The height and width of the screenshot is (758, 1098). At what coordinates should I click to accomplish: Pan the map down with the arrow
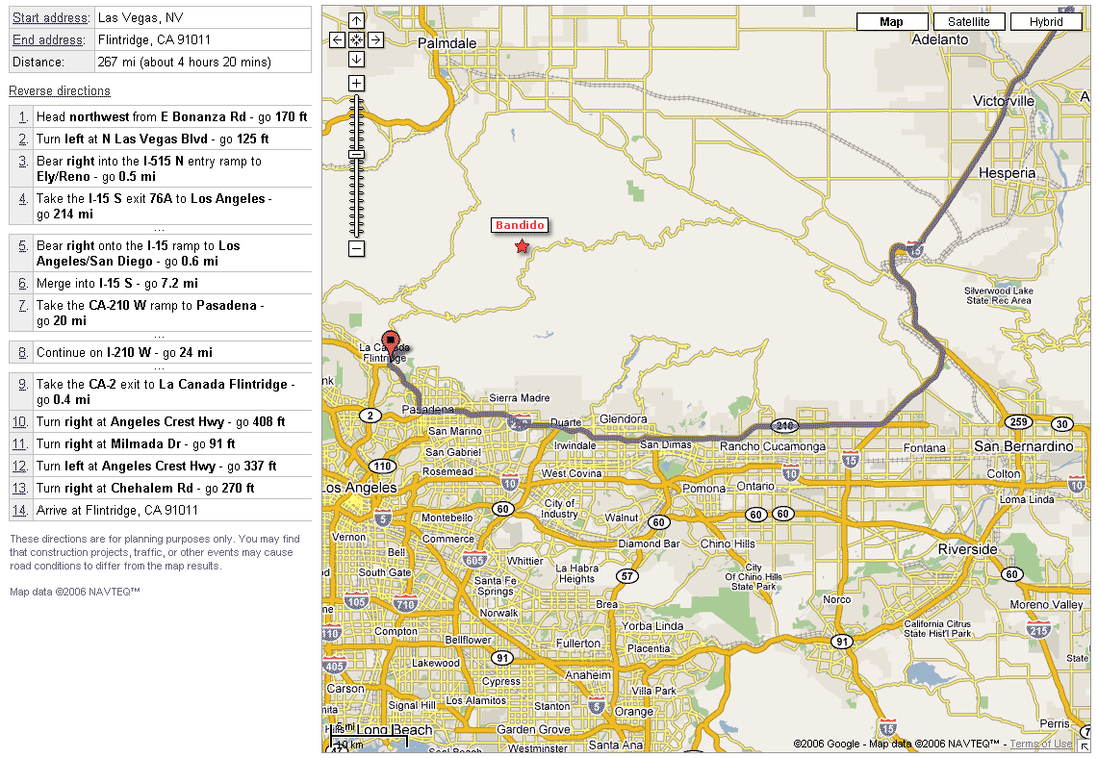tap(356, 59)
